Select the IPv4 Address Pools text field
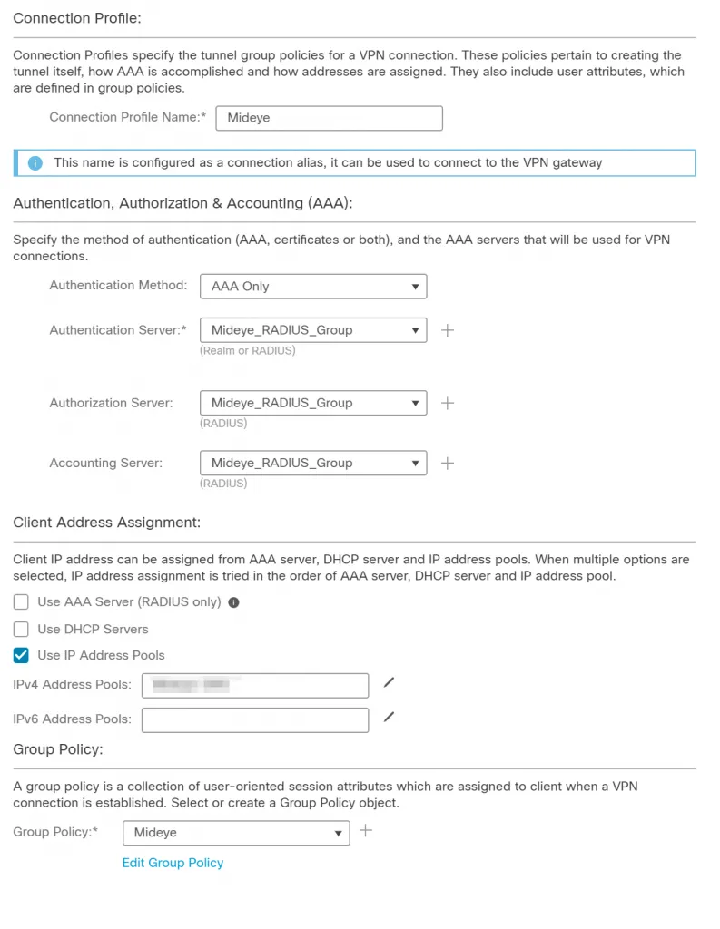Viewport: 720px width, 929px height. (x=254, y=685)
